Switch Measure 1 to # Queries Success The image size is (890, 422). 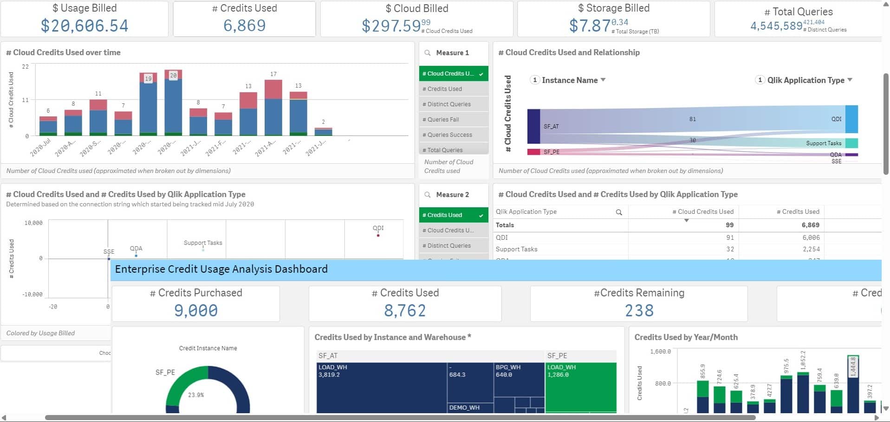point(448,134)
